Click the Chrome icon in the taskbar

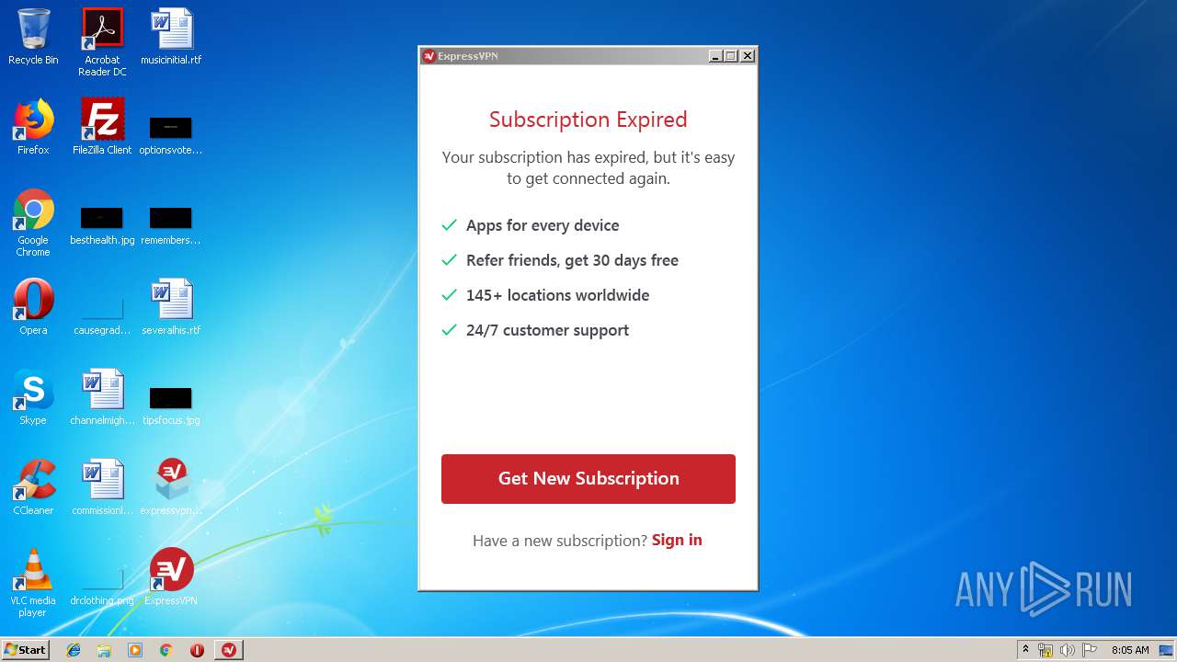click(x=166, y=650)
